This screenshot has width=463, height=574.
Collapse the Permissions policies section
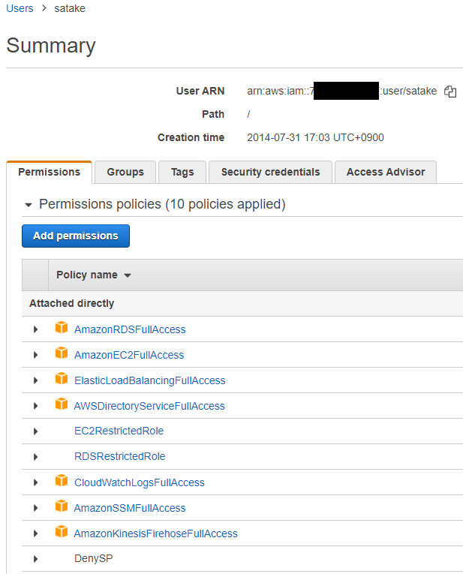(29, 205)
